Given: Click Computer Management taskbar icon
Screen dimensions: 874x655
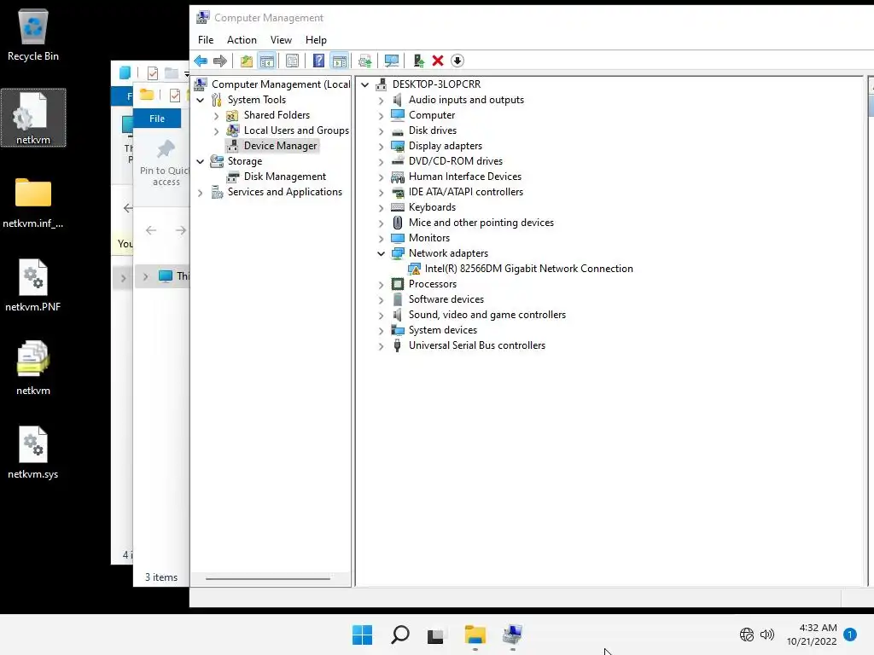Looking at the screenshot, I should (512, 635).
